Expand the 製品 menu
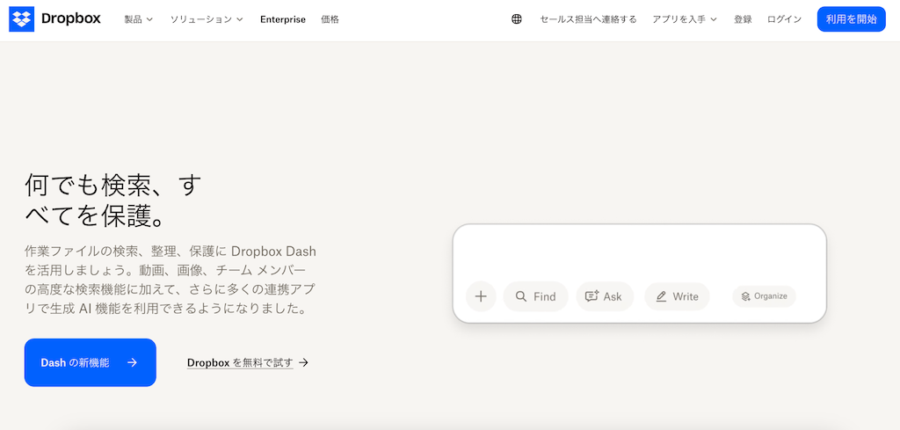900x430 pixels. (139, 19)
